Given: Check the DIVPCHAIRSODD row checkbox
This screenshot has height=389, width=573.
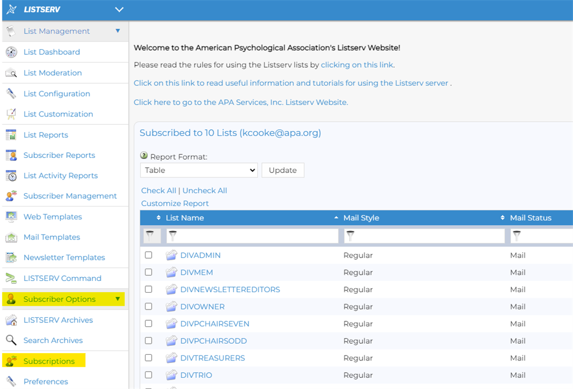Looking at the screenshot, I should 148,340.
